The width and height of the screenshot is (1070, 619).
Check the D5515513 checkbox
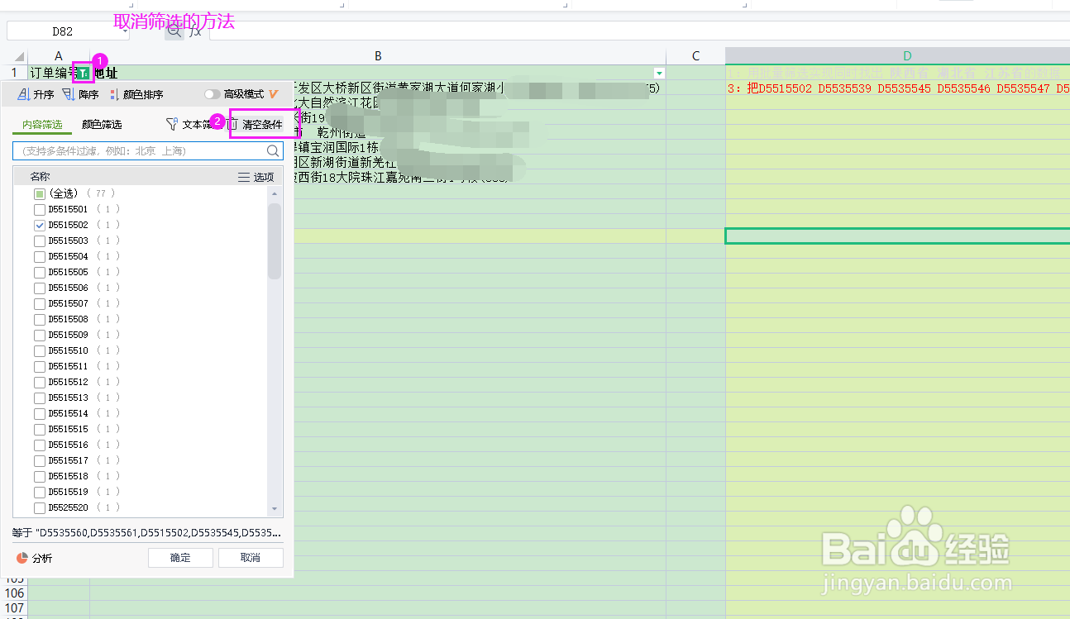click(x=39, y=398)
